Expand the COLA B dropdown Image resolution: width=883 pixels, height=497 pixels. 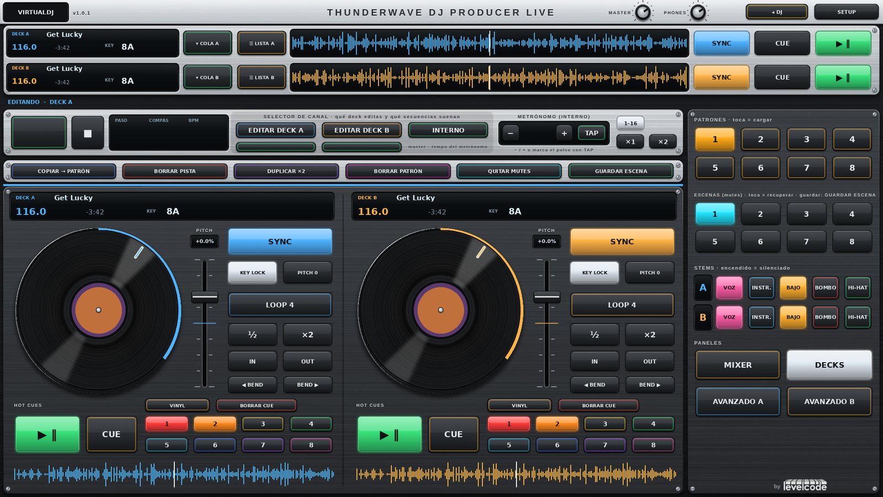(208, 78)
